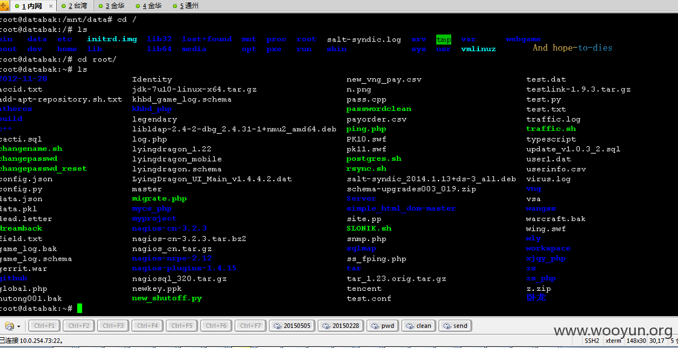Click update_v1.0.3_2.sql file name
Viewport: 678px width, 348px height.
(x=574, y=149)
